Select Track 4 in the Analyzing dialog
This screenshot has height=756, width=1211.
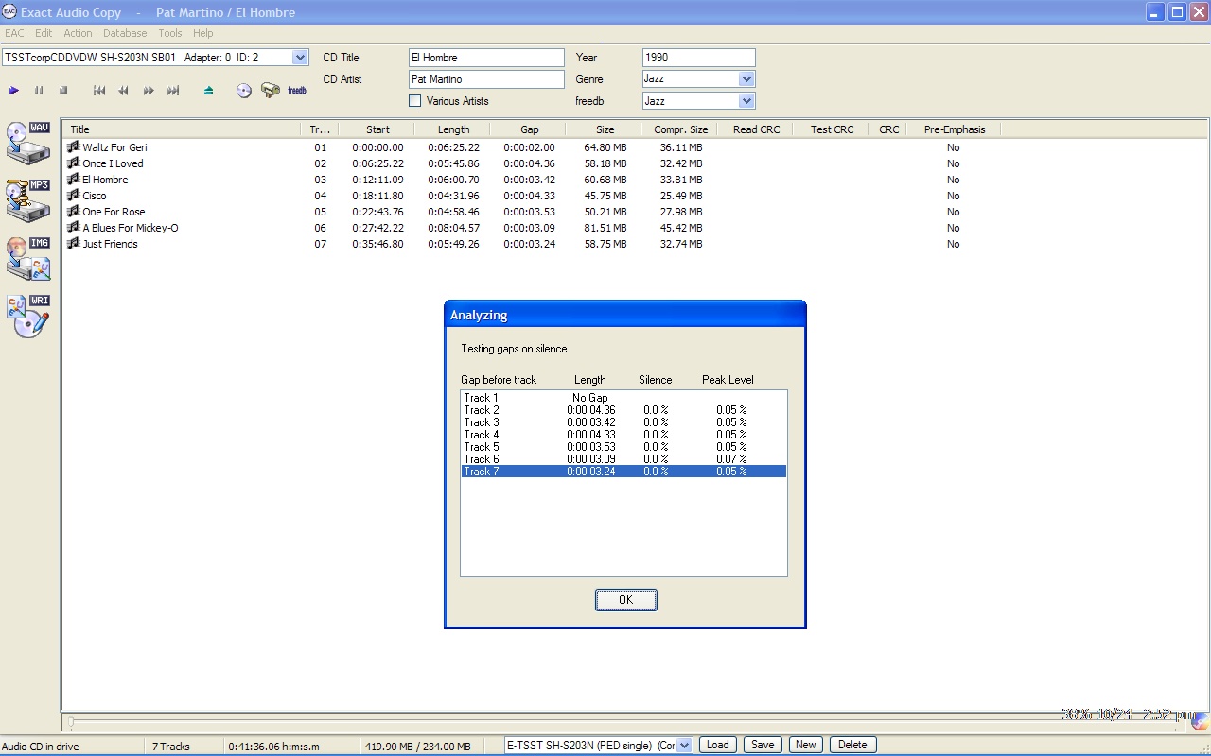point(623,435)
